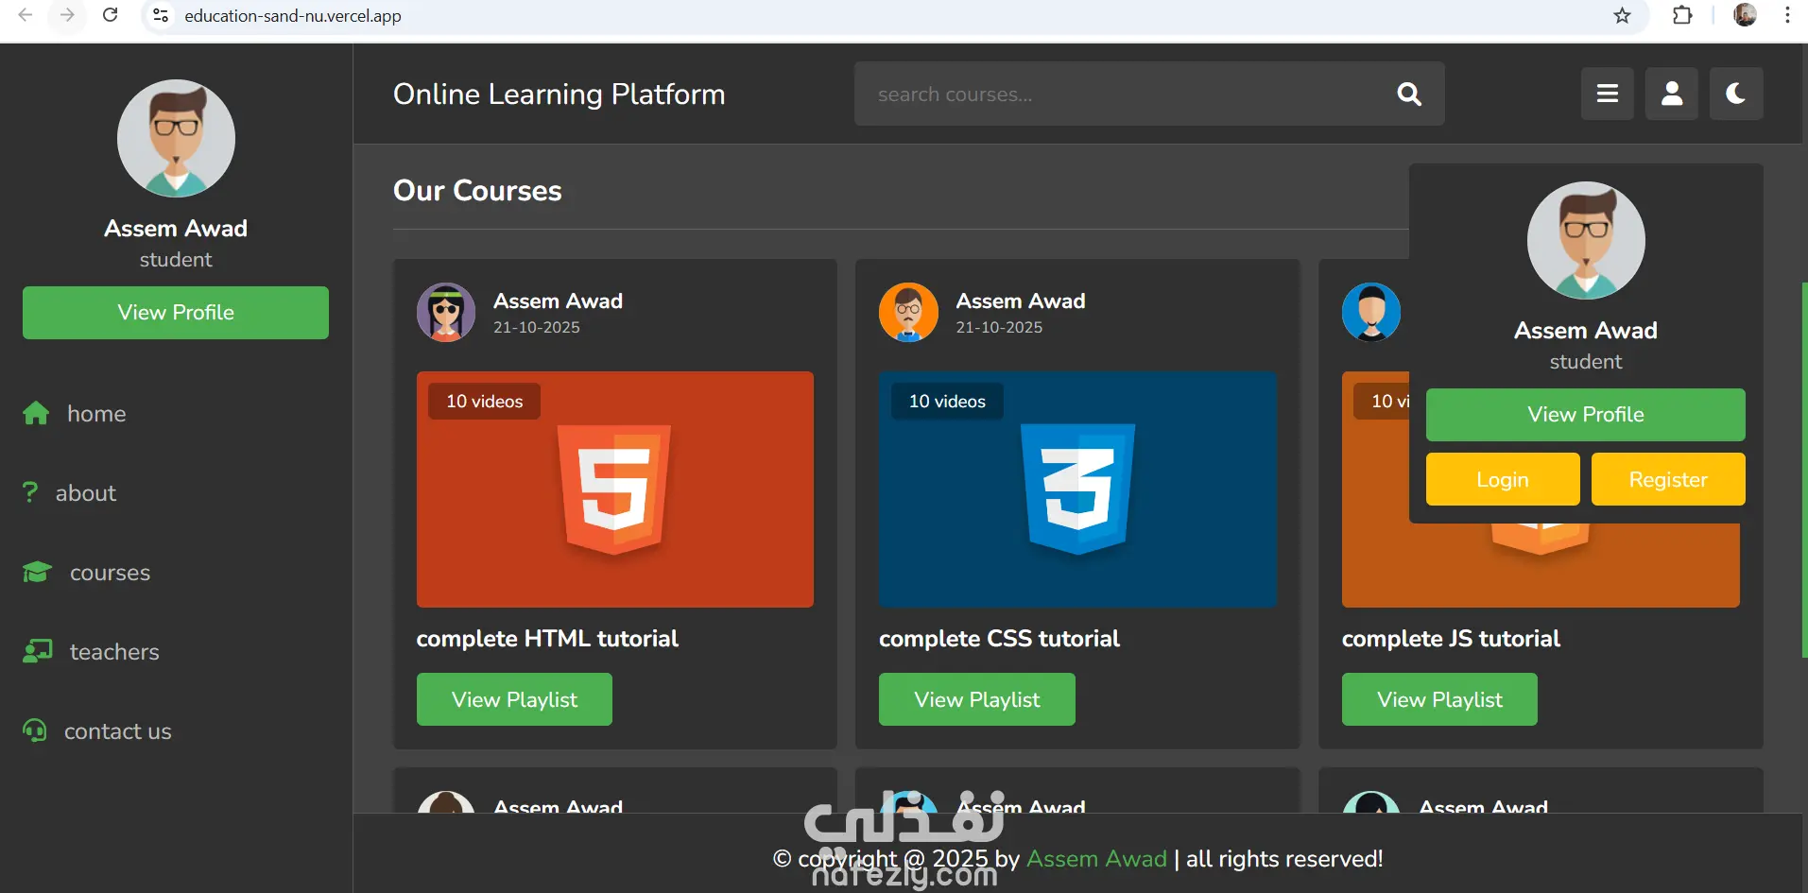This screenshot has width=1808, height=893.
Task: Click the CSS course tutor avatar
Action: pos(908,312)
